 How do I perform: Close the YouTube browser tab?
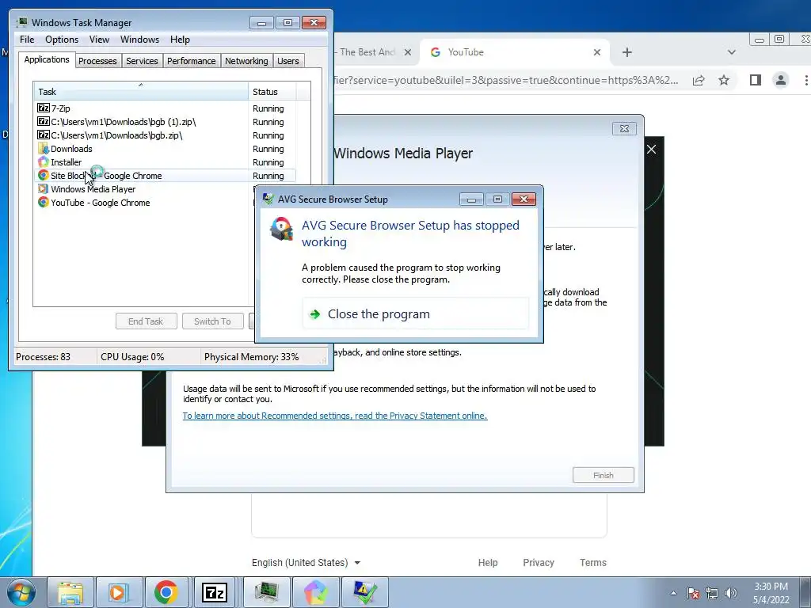click(x=597, y=52)
